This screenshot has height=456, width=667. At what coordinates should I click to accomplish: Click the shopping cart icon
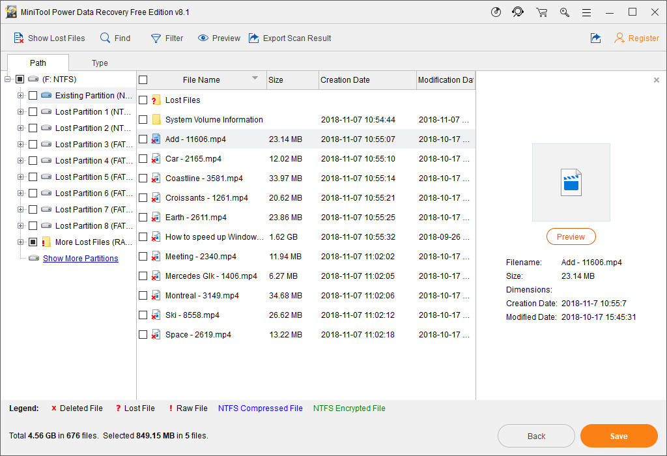pos(541,12)
